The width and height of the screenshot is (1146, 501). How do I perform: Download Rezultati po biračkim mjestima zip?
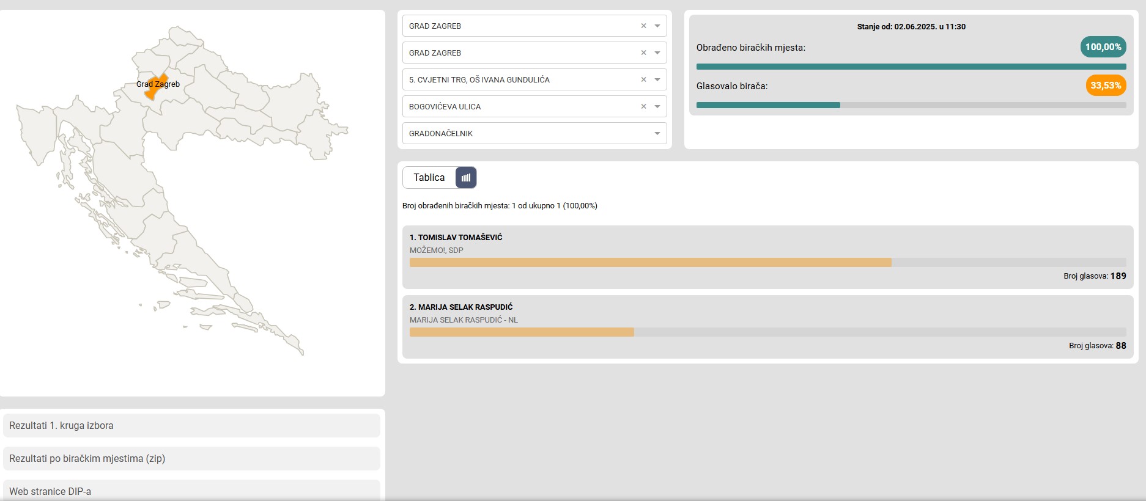[191, 459]
